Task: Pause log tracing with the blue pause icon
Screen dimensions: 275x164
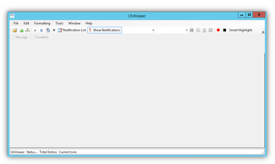Action: [42, 30]
